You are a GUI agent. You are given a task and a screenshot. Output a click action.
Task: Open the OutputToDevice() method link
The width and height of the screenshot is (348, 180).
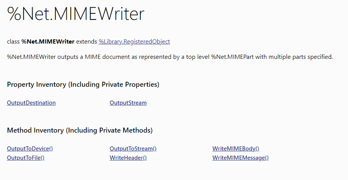pos(30,149)
